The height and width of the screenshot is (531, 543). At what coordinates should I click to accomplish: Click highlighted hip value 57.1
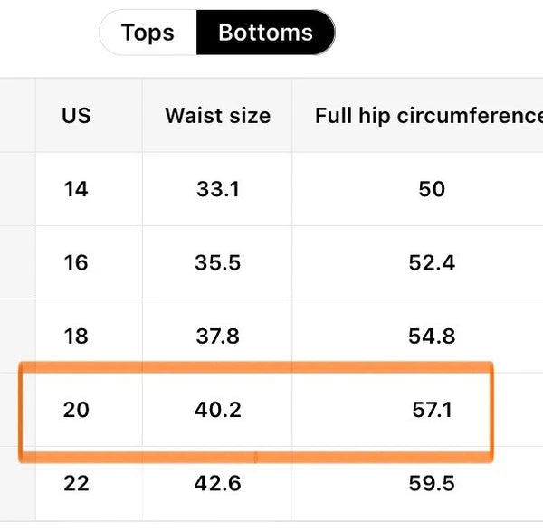[432, 410]
